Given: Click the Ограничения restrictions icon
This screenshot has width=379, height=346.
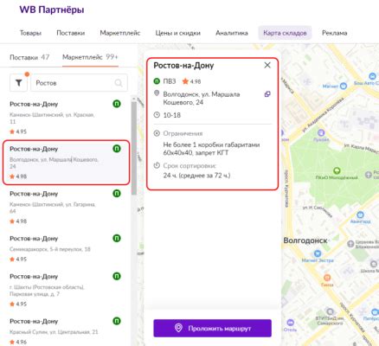Looking at the screenshot, I should tap(157, 133).
